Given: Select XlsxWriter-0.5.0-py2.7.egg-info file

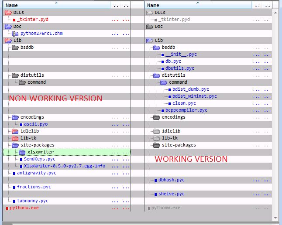Looking at the screenshot, I should pos(65,166).
